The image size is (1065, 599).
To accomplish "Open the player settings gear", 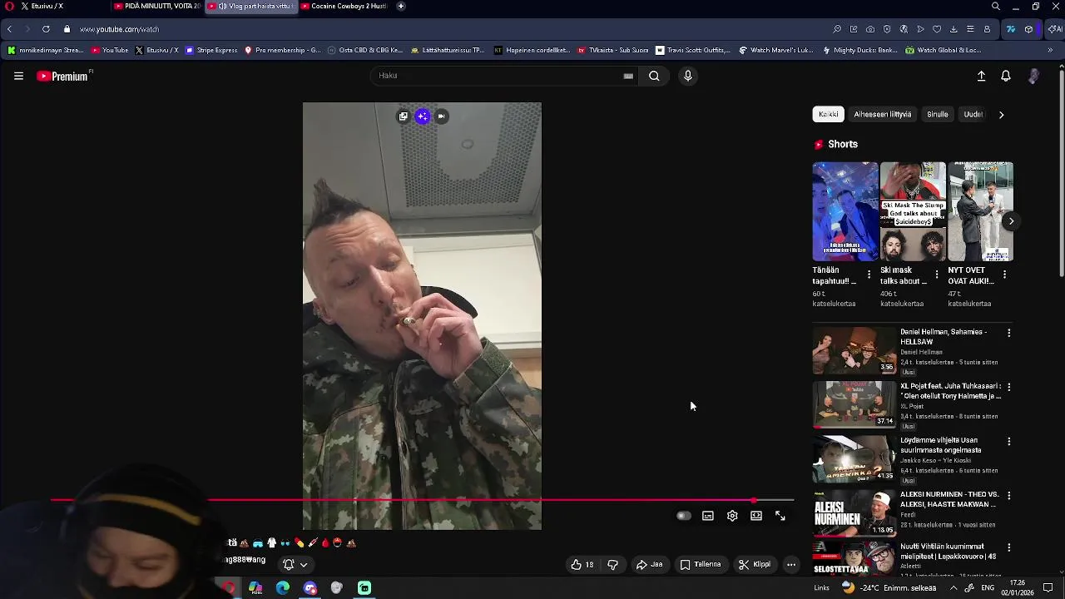I will pyautogui.click(x=732, y=516).
